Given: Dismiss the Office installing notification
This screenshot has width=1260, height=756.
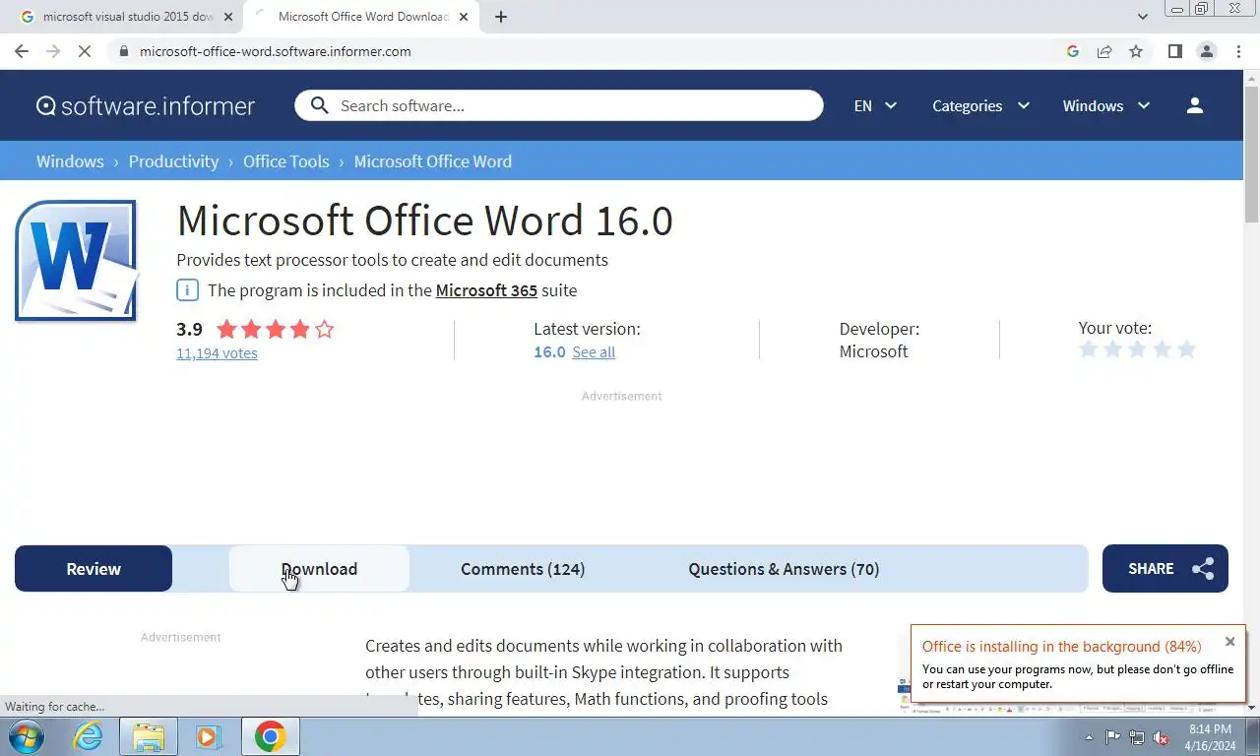Looking at the screenshot, I should tap(1229, 641).
